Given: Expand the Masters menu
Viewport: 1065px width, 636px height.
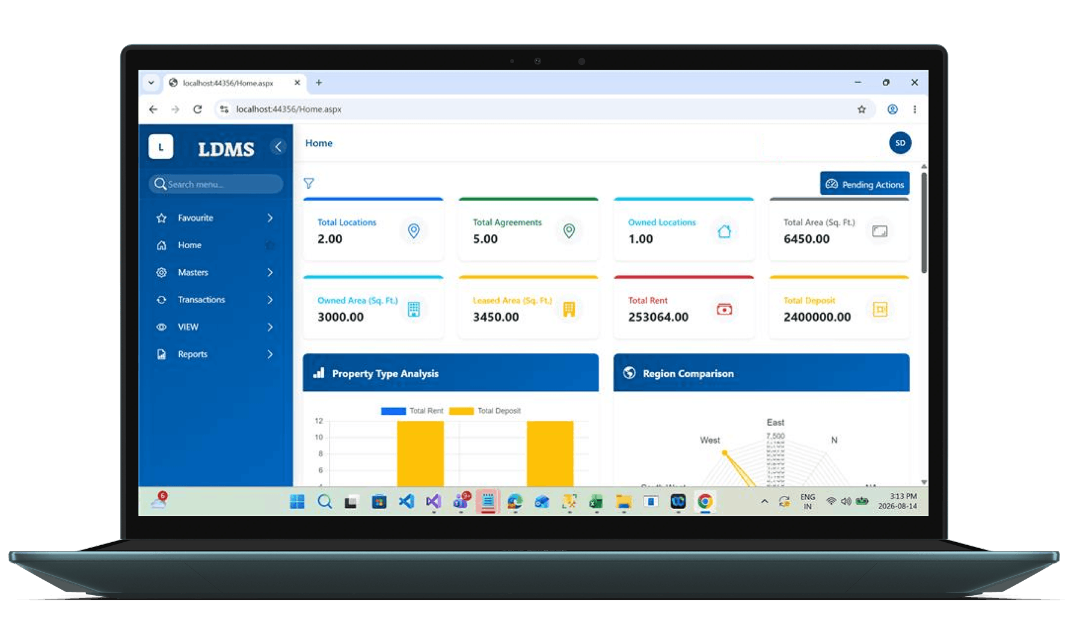Looking at the screenshot, I should pos(215,273).
